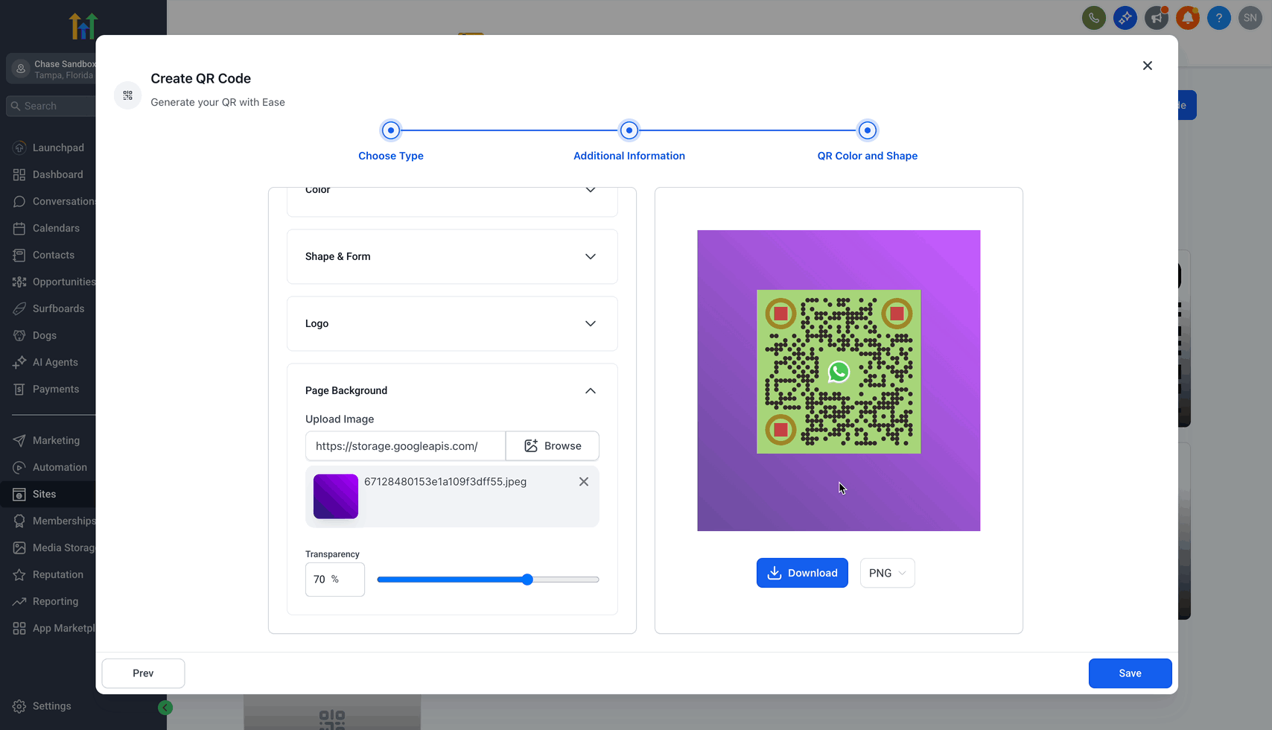Open the announcements megaphone icon
1272x730 pixels.
1156,18
